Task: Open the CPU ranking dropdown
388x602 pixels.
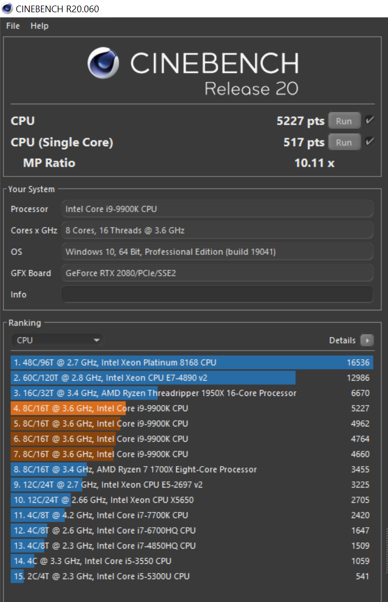Action: (57, 340)
